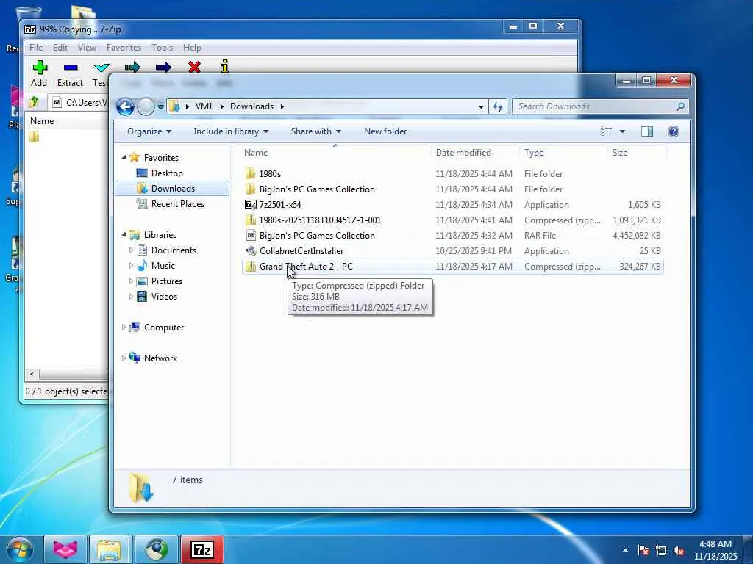Select the folder item in 7-Zip file list
This screenshot has width=753, height=564.
(x=34, y=137)
